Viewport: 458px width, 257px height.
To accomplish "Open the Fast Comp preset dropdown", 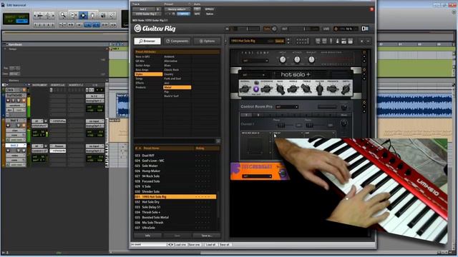I will coord(255,61).
